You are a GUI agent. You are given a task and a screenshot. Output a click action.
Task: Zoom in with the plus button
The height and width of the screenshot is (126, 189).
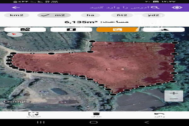[x=174, y=93]
